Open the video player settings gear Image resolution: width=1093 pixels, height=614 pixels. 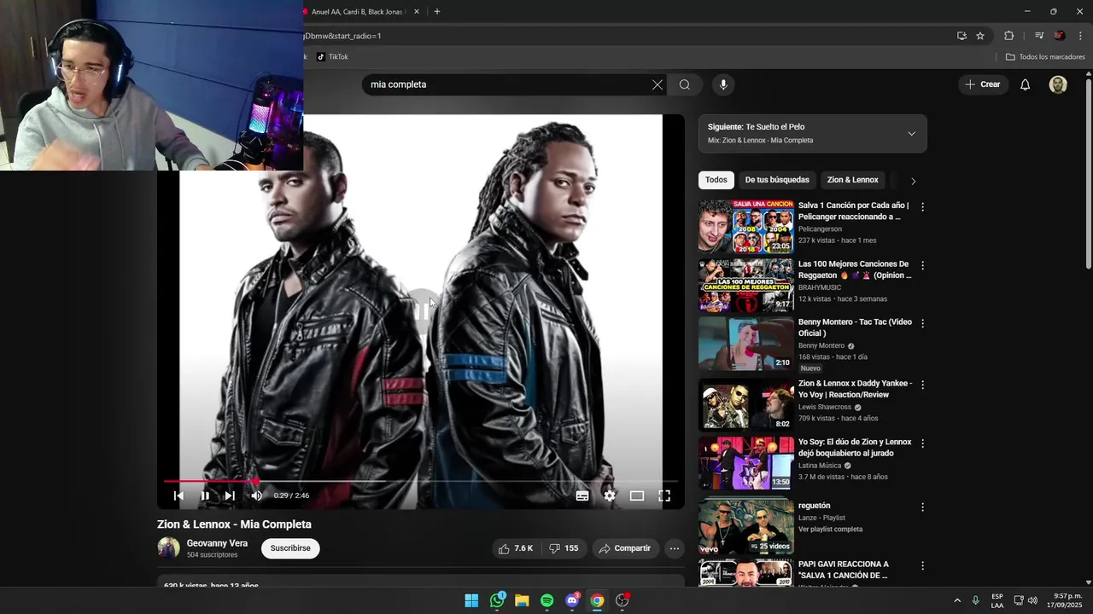(610, 495)
